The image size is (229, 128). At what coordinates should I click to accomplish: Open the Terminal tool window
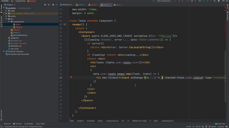pos(17,124)
